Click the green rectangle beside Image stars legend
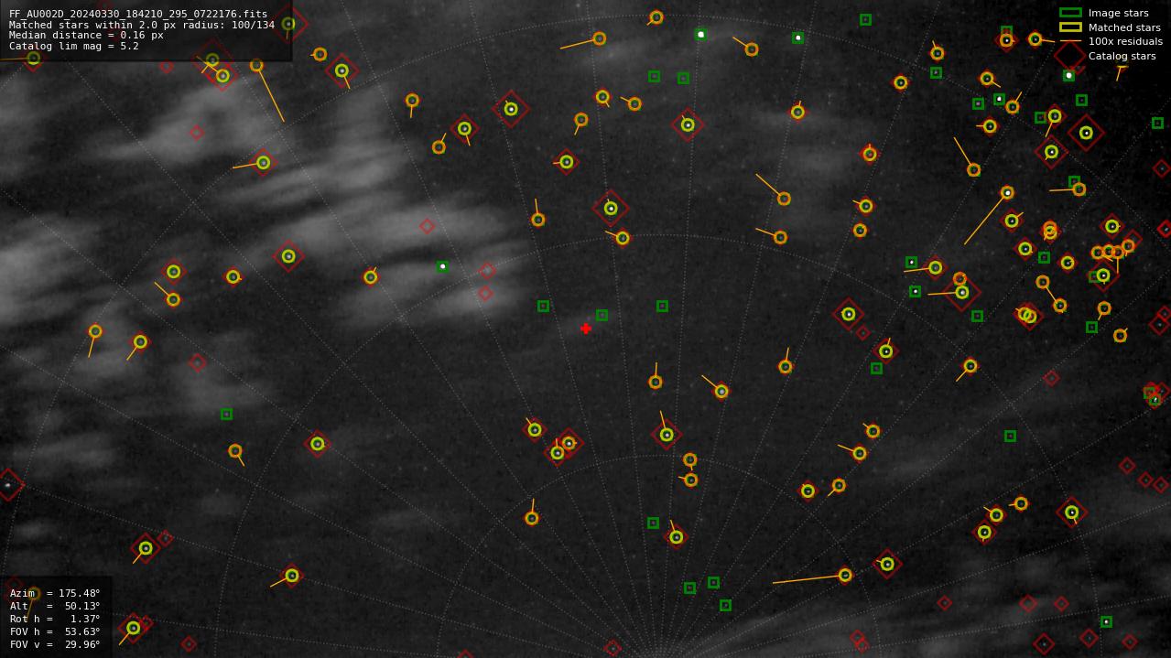The height and width of the screenshot is (658, 1171). [x=1070, y=13]
